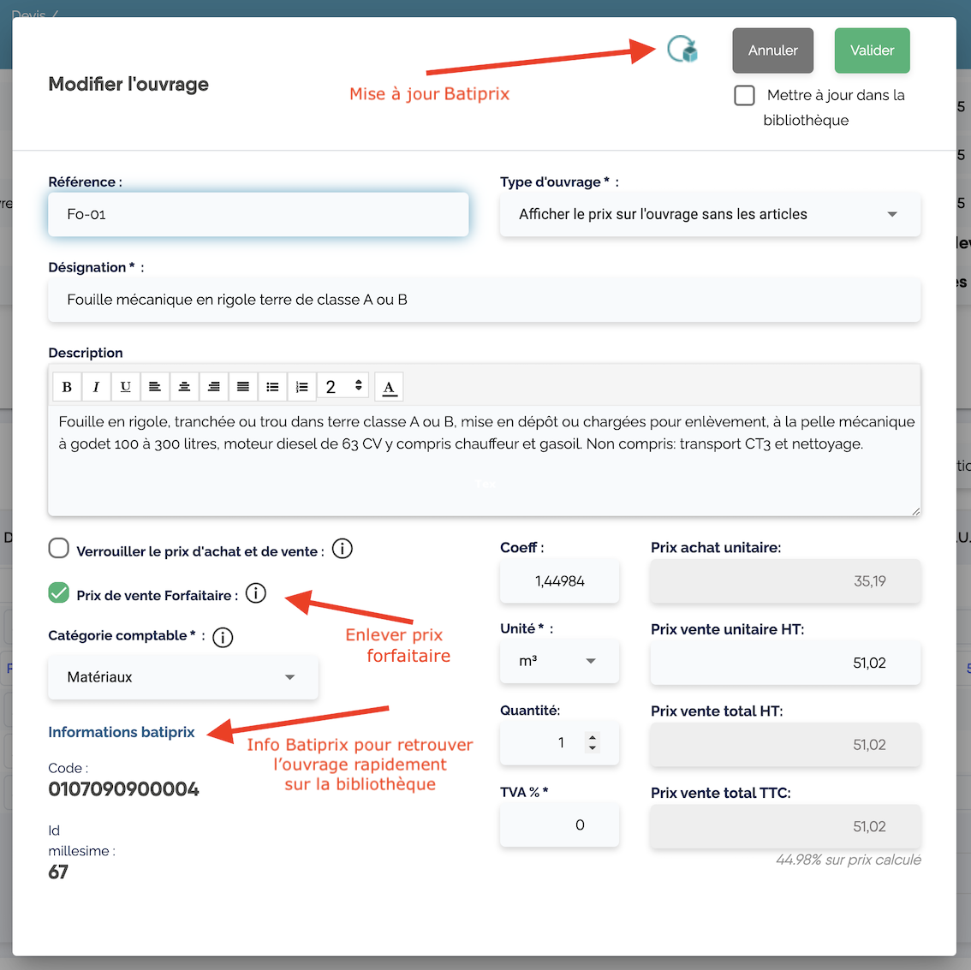Justify the description text

243,387
